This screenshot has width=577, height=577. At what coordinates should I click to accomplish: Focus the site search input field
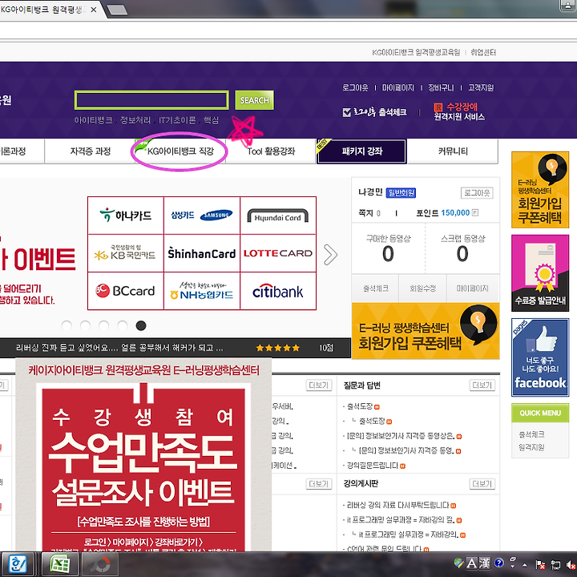pos(151,100)
